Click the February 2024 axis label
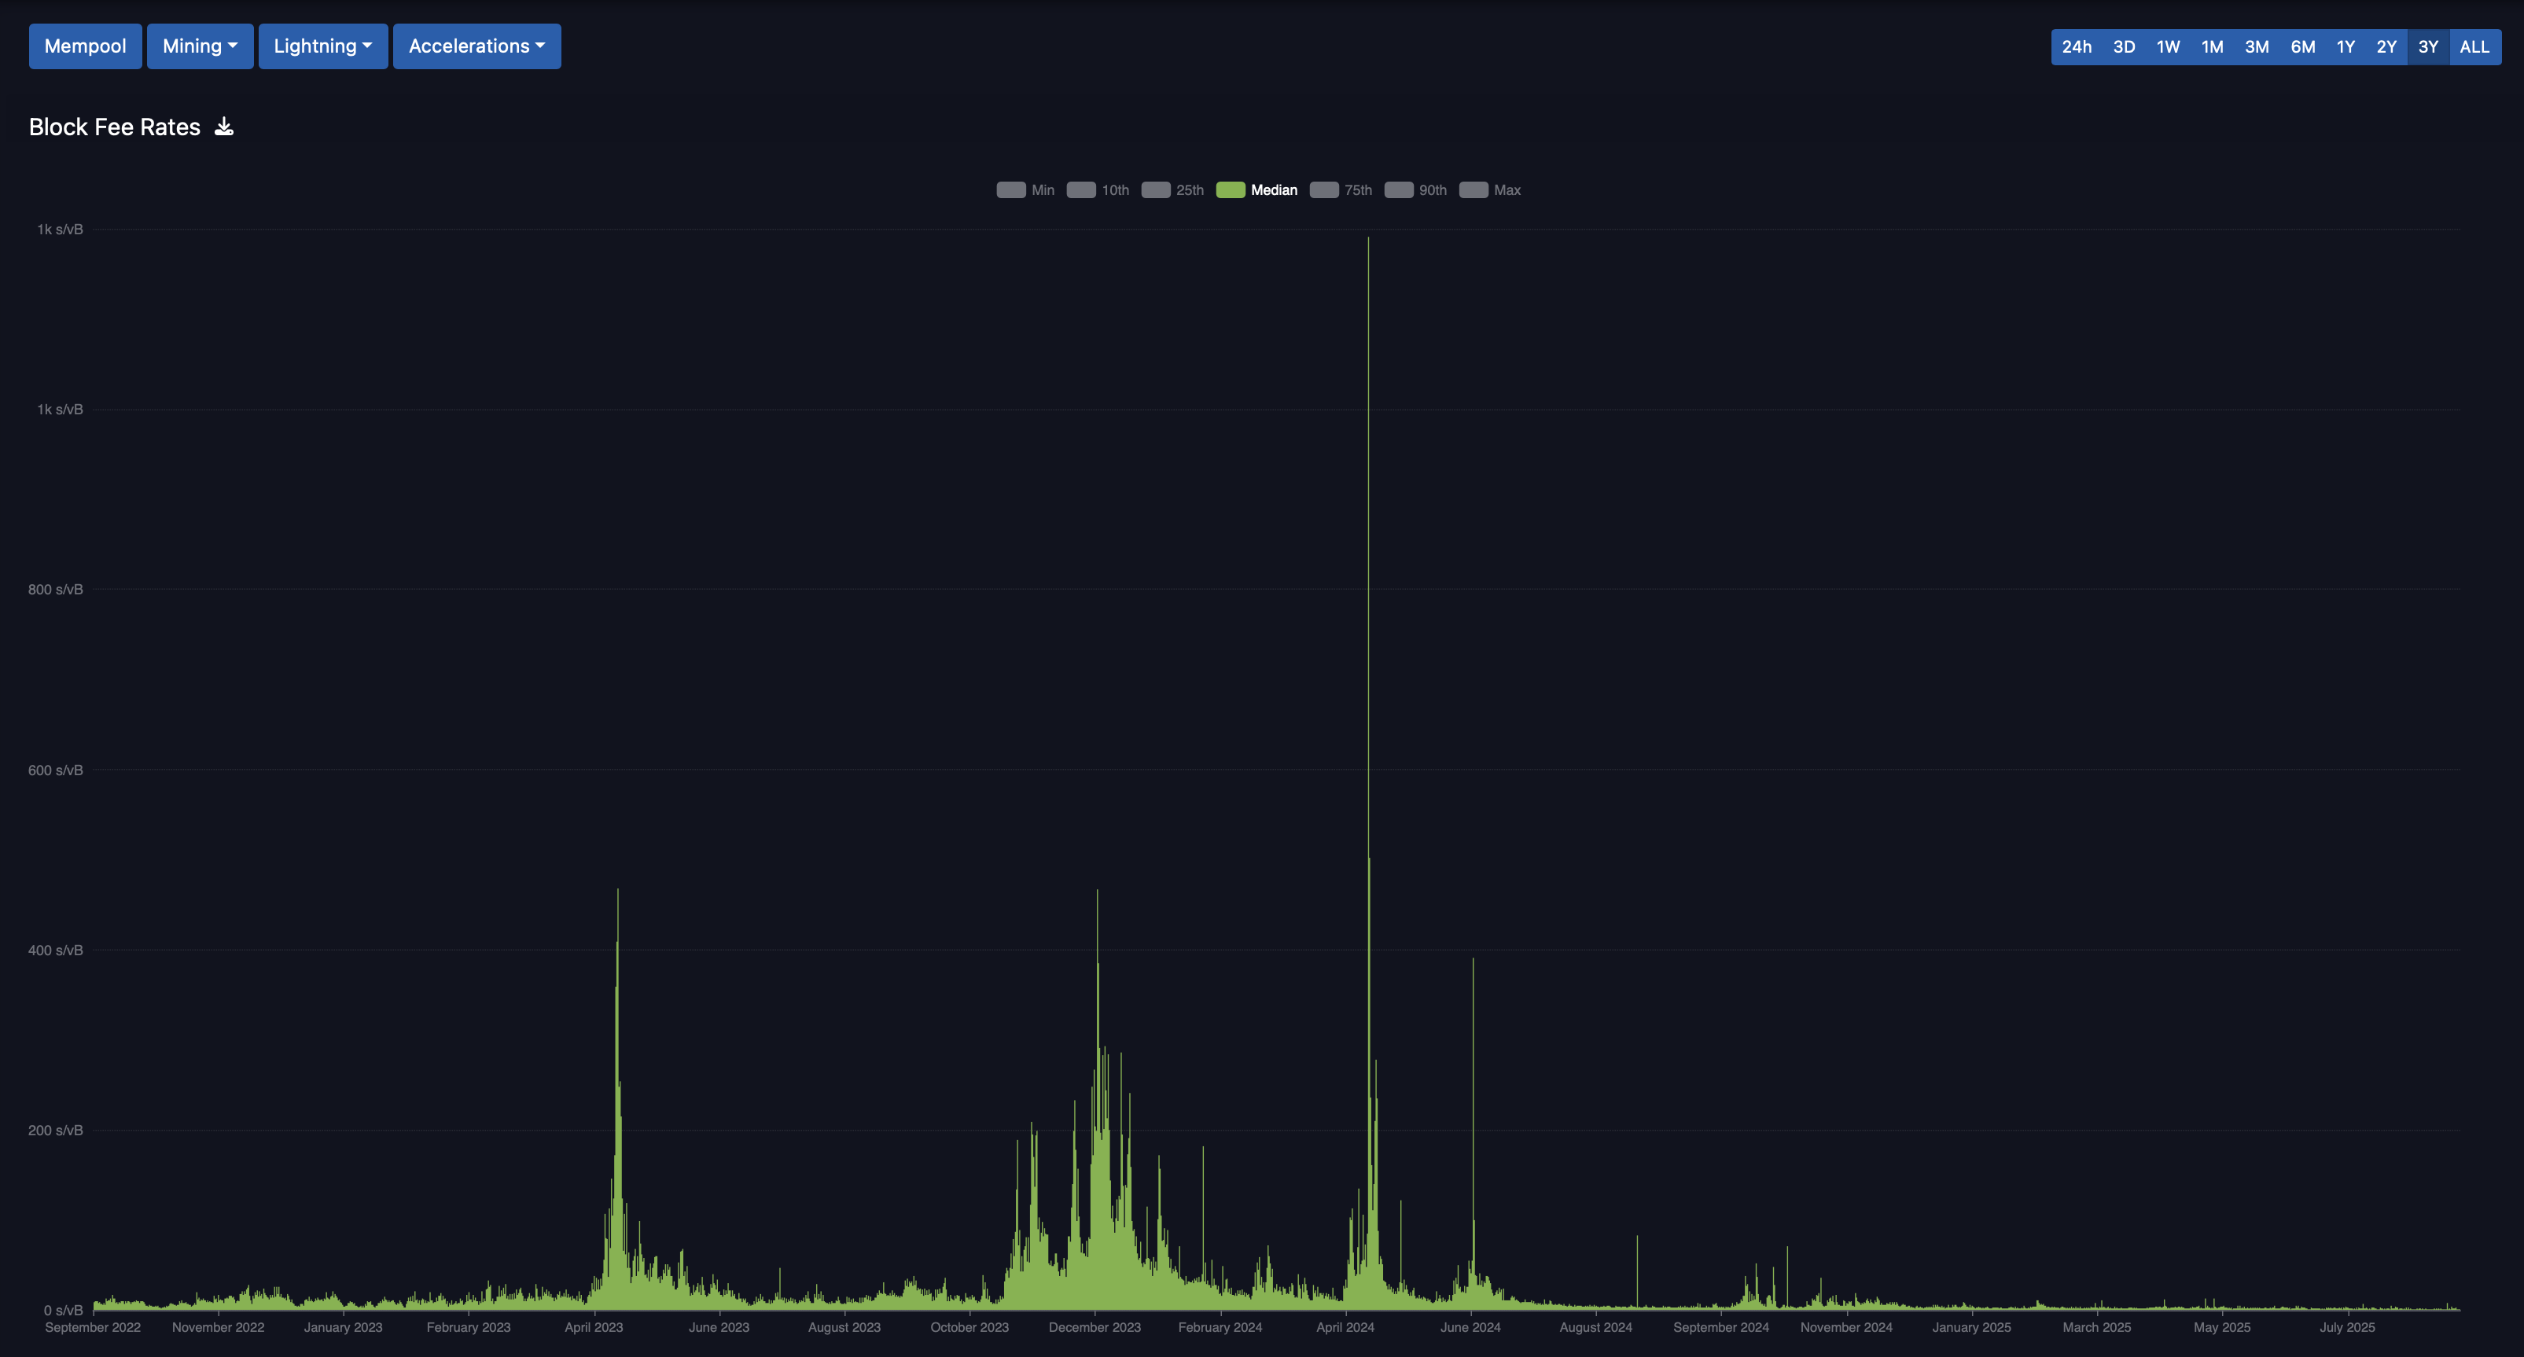This screenshot has width=2524, height=1357. pos(1220,1328)
